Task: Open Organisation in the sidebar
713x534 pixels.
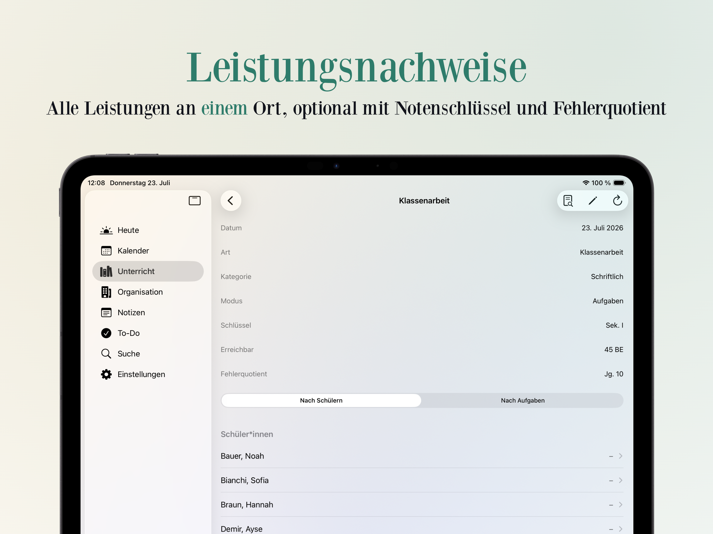Action: (x=148, y=292)
